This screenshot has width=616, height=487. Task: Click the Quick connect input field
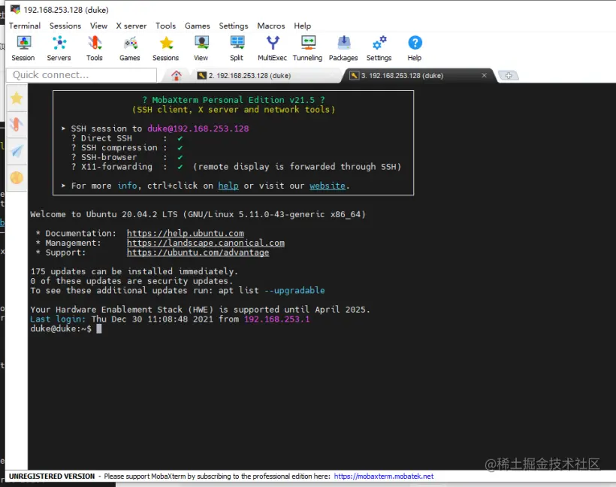[x=82, y=75]
